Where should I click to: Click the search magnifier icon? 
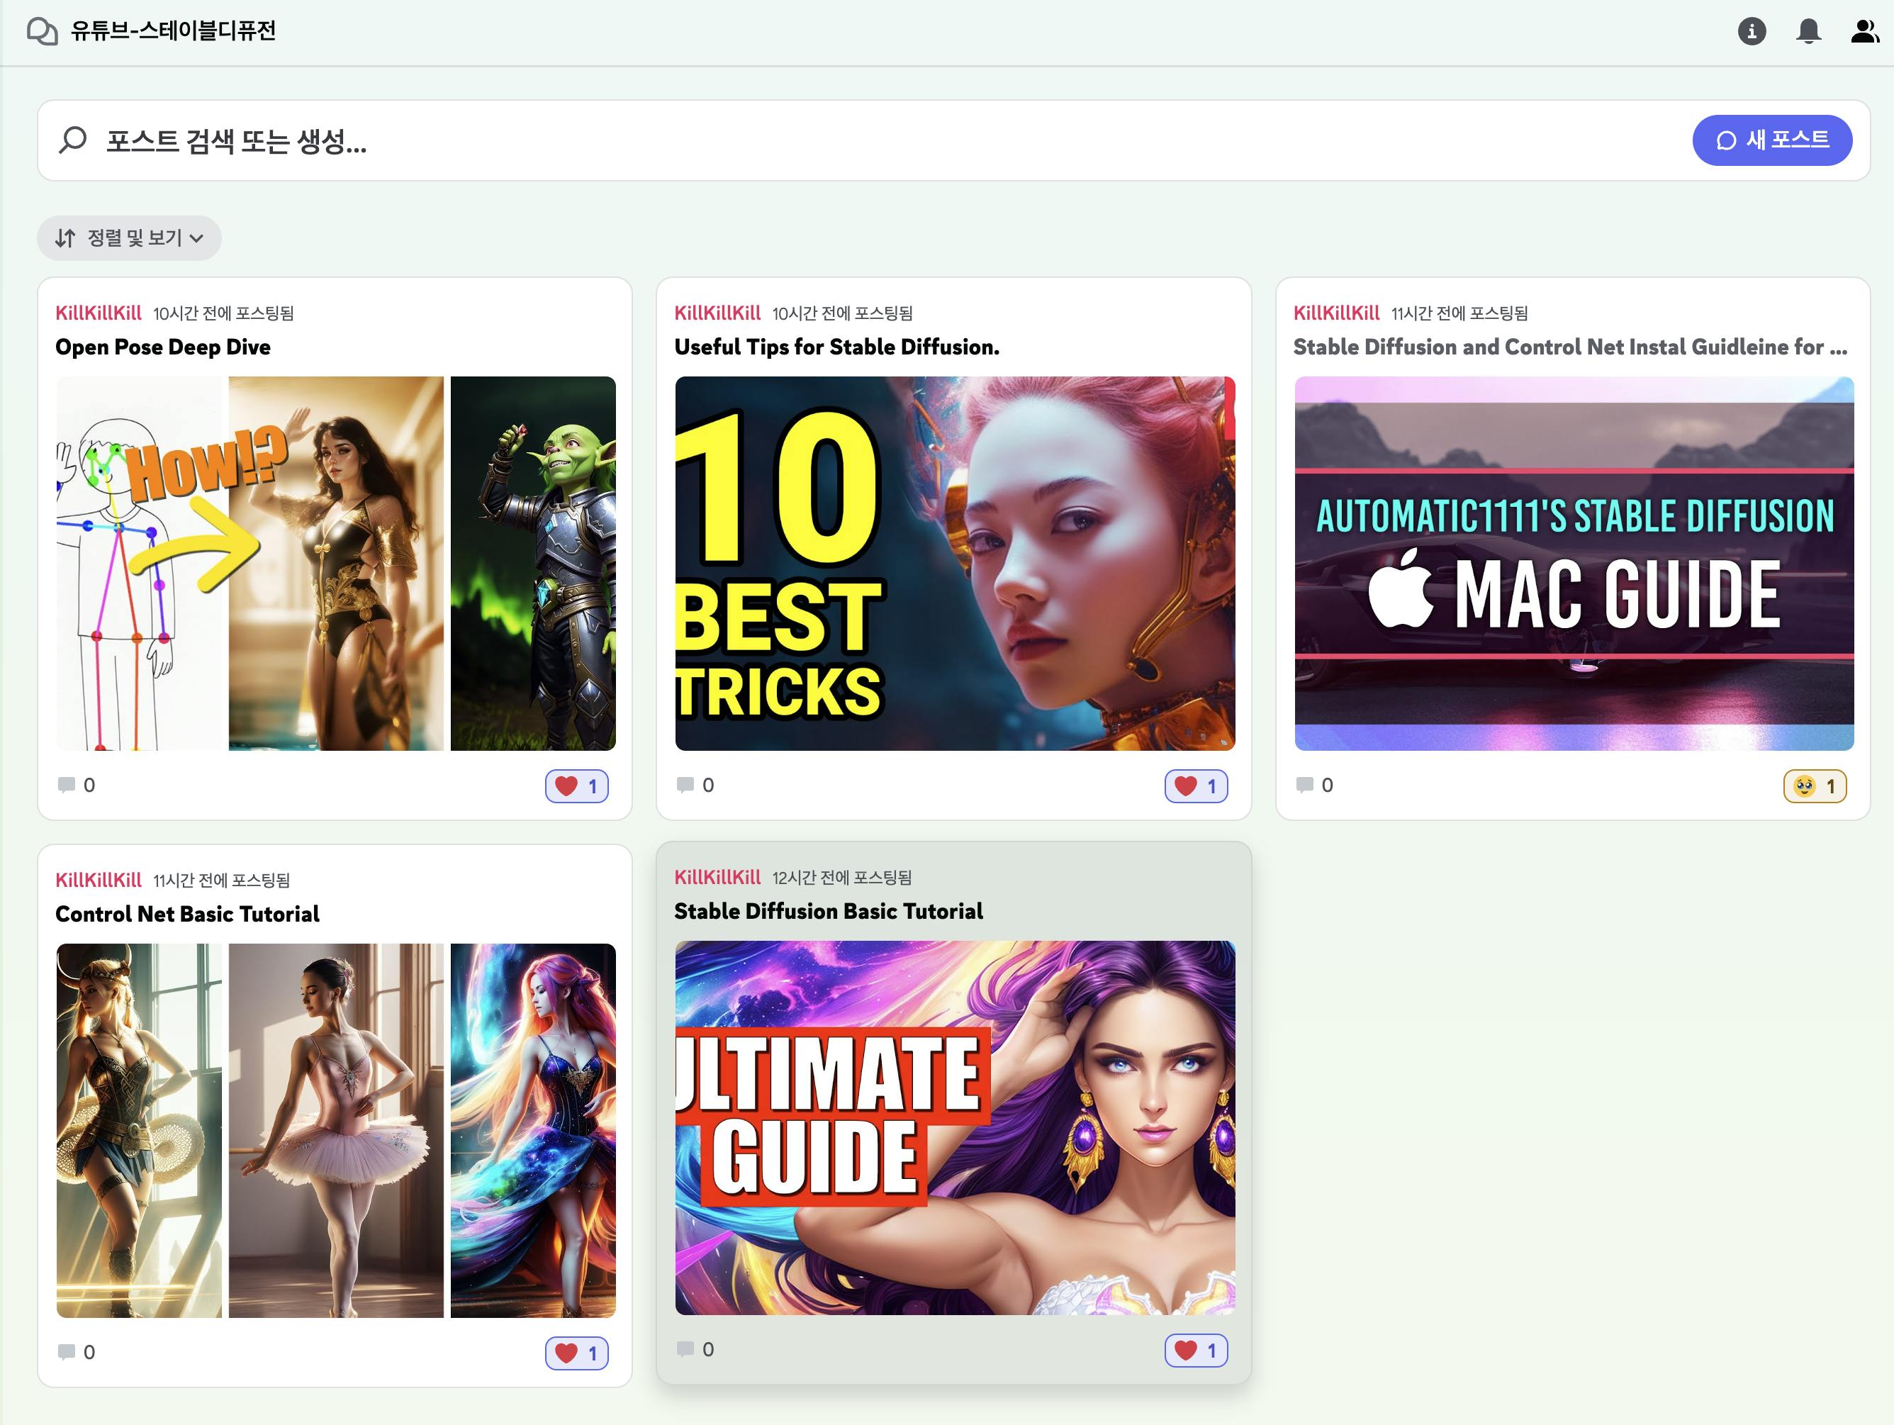coord(74,140)
